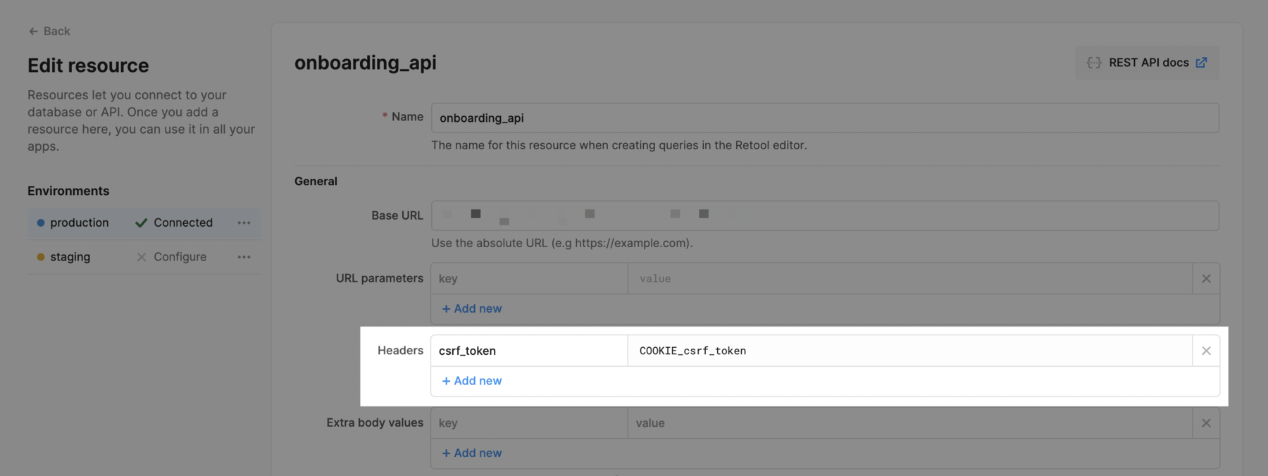Click the URL parameters key field
The width and height of the screenshot is (1268, 476).
pos(529,279)
